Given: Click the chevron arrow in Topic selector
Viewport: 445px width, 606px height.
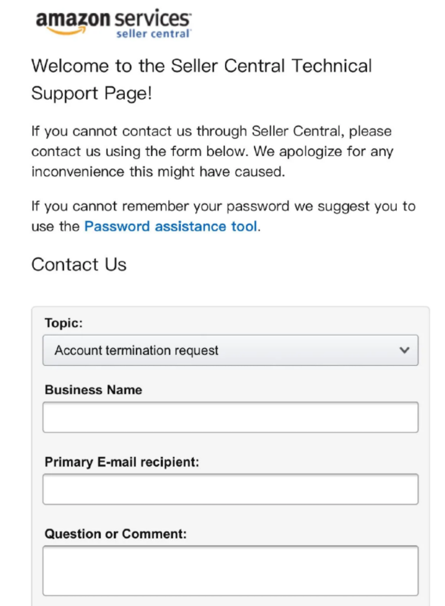Looking at the screenshot, I should (405, 350).
